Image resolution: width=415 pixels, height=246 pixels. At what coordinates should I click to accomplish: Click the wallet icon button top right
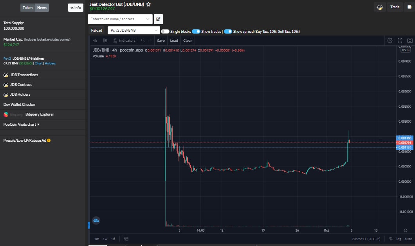(409, 7)
